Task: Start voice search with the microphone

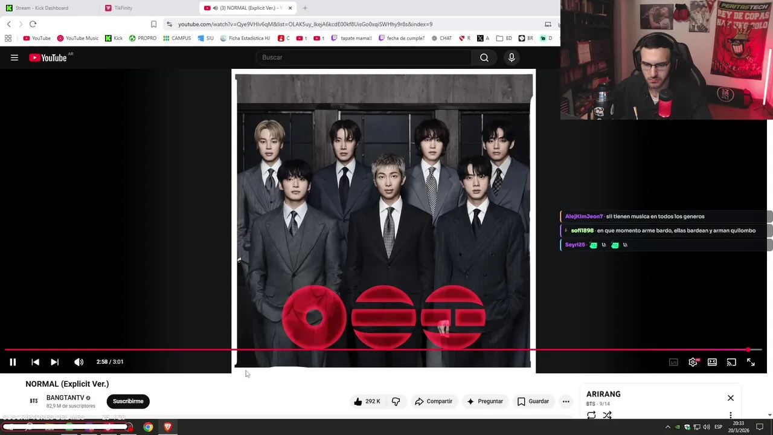Action: click(512, 57)
